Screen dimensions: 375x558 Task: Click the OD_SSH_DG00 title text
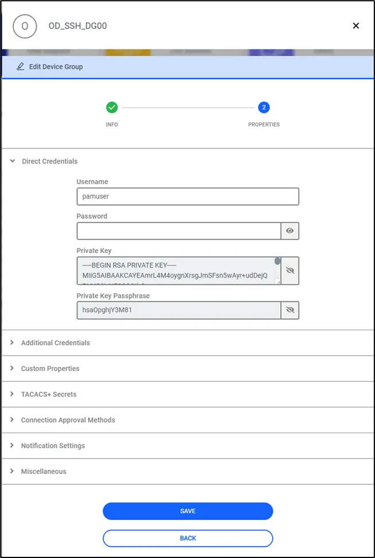[x=78, y=26]
